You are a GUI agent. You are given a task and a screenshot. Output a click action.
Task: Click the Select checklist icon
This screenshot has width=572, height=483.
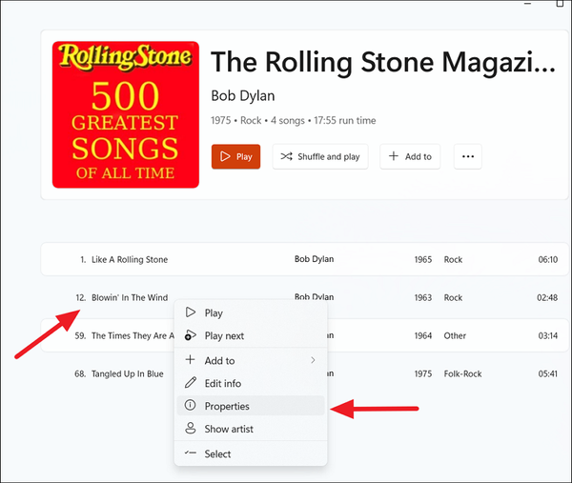coord(190,453)
